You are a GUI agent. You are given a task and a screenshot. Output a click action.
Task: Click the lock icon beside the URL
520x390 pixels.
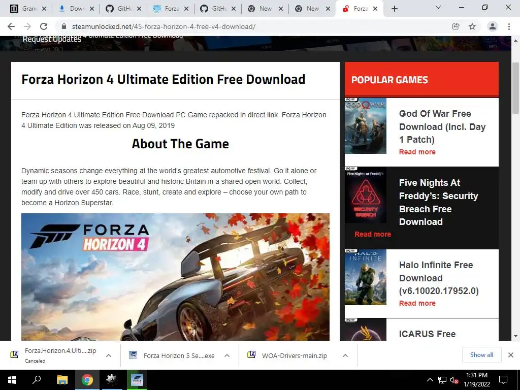coord(64,26)
